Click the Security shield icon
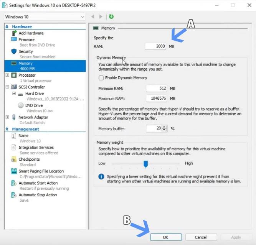 (14, 51)
